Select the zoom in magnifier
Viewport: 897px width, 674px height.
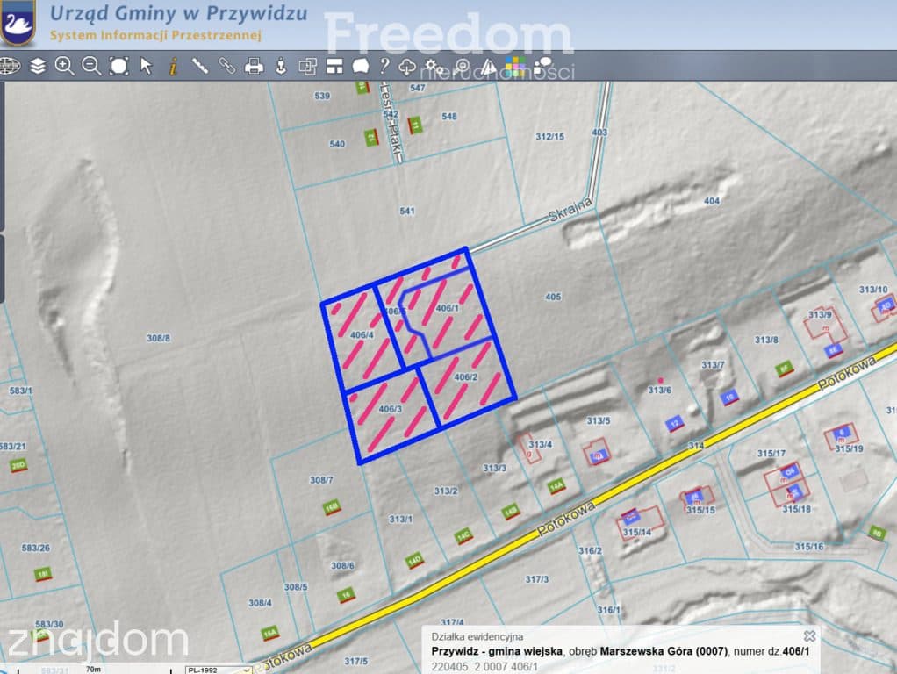click(64, 67)
